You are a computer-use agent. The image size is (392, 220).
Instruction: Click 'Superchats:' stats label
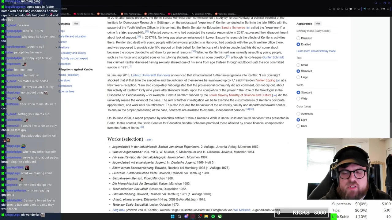pyautogui.click(x=342, y=204)
